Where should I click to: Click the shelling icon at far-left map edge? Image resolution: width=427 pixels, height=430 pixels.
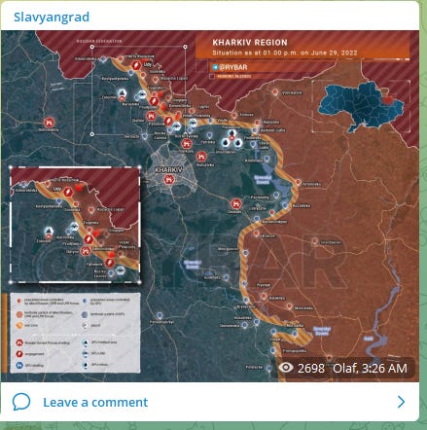pos(49,123)
